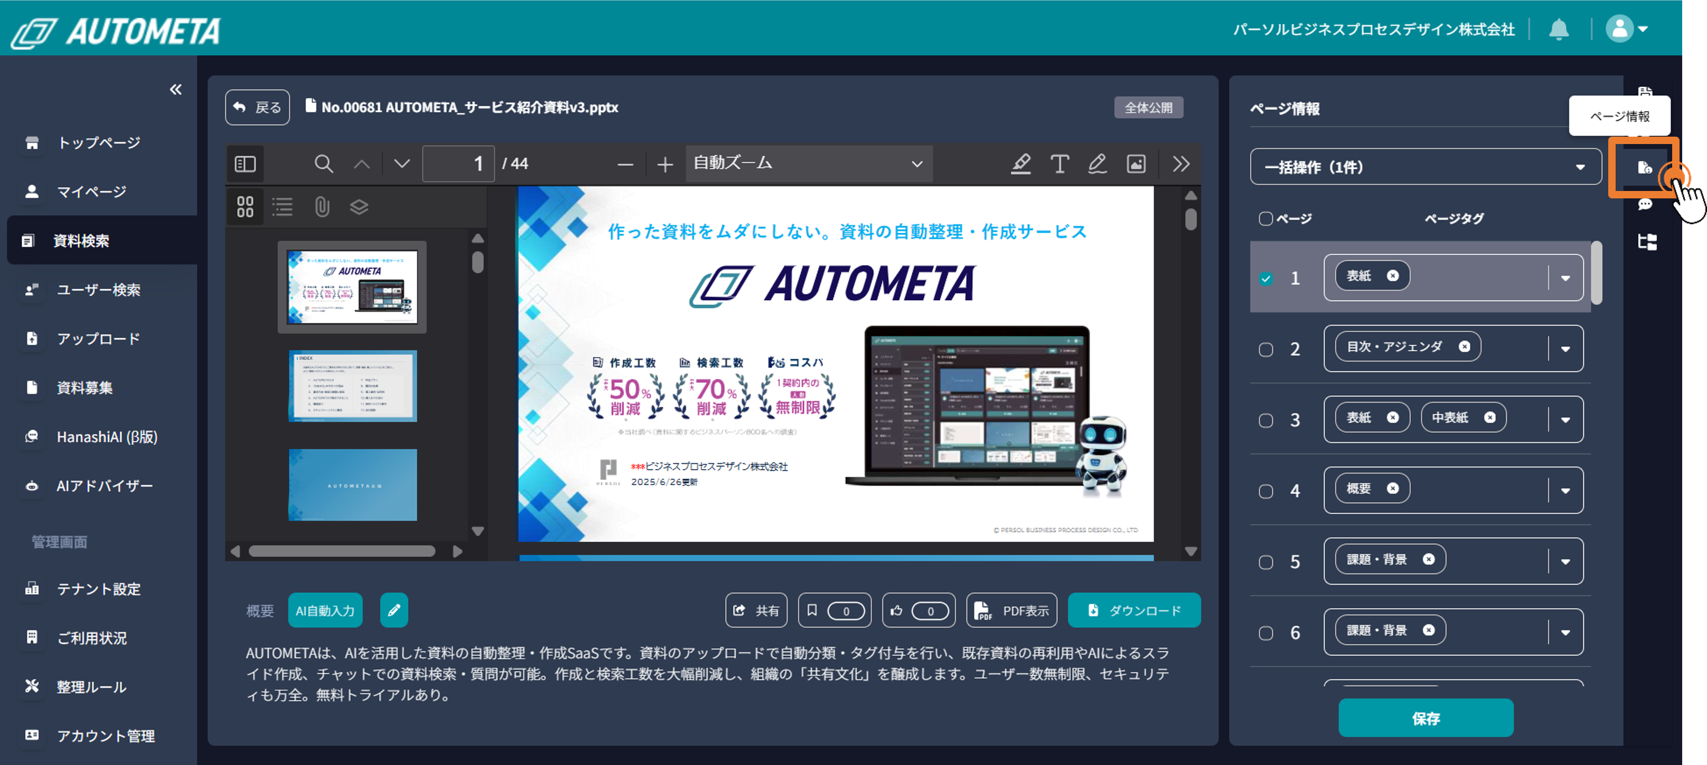Open the comments speech-bubble panel icon
Viewport: 1707px width, 765px height.
tap(1645, 205)
